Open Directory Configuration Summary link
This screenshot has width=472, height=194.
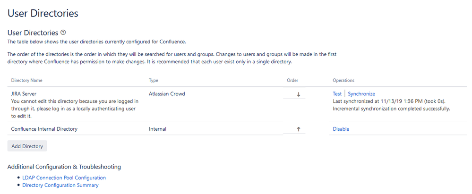click(x=60, y=186)
